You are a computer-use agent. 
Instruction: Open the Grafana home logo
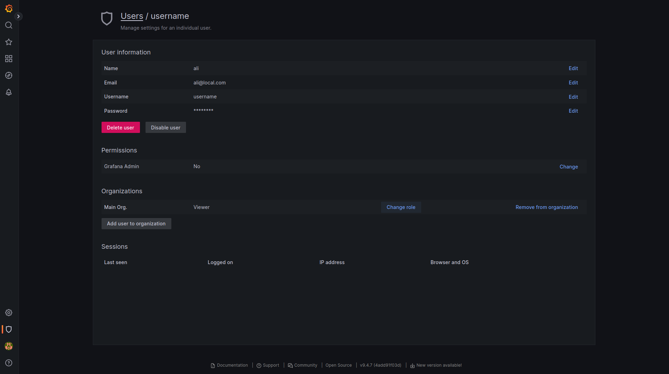(x=9, y=8)
